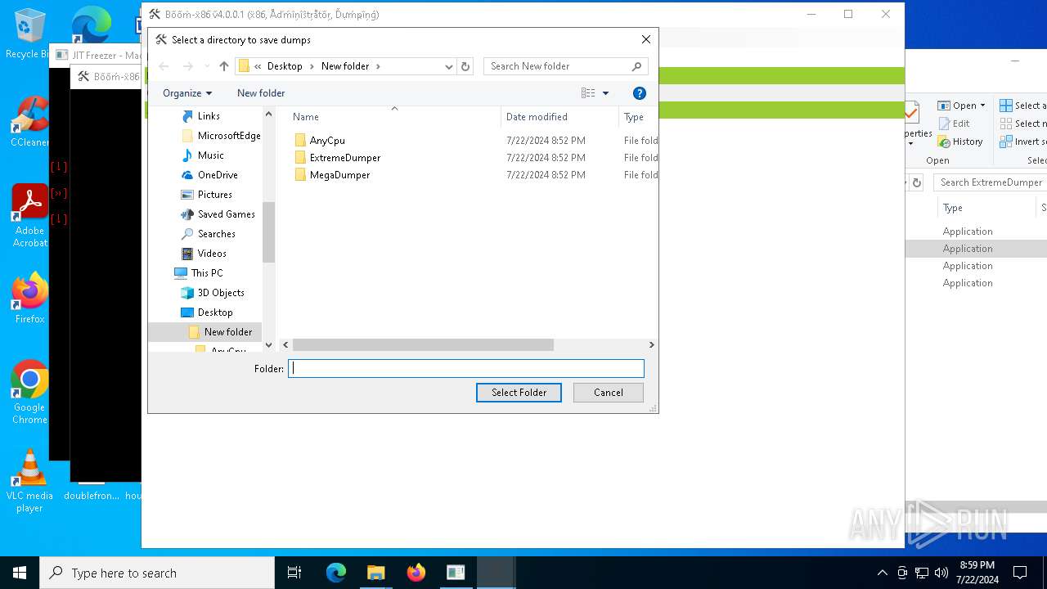
Task: Open File Explorer from the taskbar
Action: point(376,573)
